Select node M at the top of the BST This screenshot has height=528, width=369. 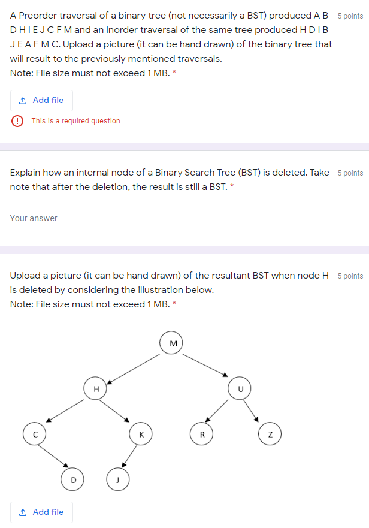(172, 343)
